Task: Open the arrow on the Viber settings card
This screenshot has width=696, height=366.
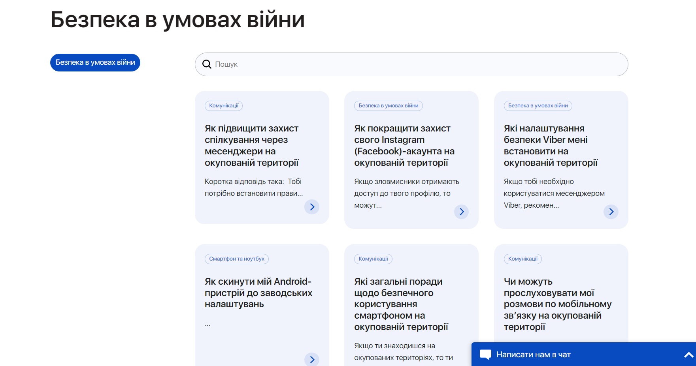Action: [611, 212]
